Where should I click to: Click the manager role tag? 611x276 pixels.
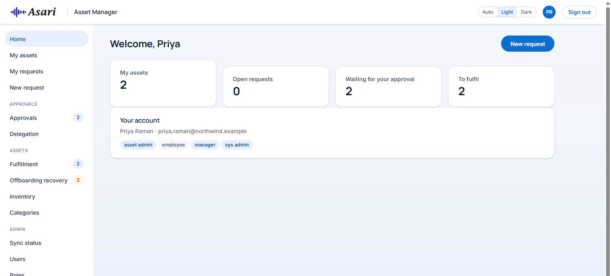205,145
